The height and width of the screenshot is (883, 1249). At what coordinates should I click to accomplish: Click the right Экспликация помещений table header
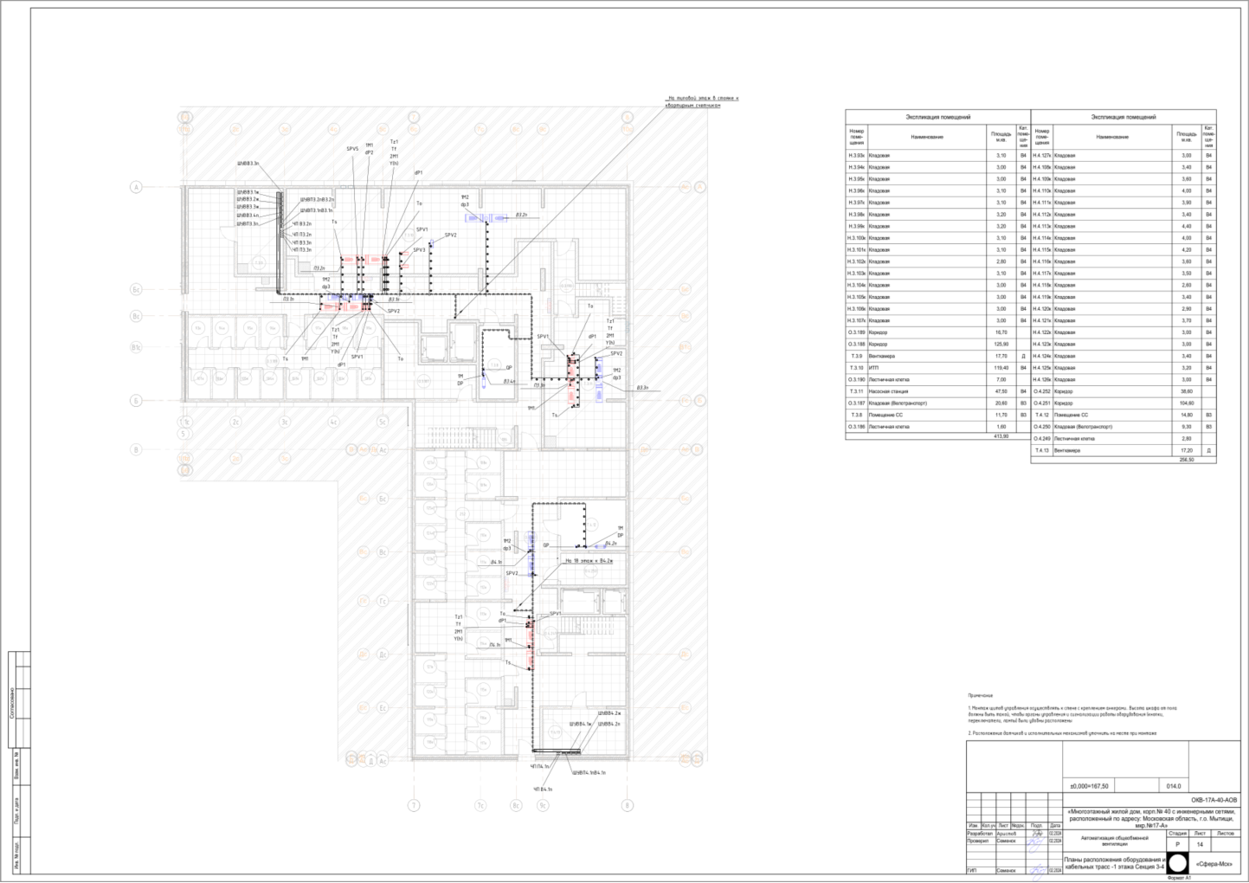pyautogui.click(x=1123, y=117)
